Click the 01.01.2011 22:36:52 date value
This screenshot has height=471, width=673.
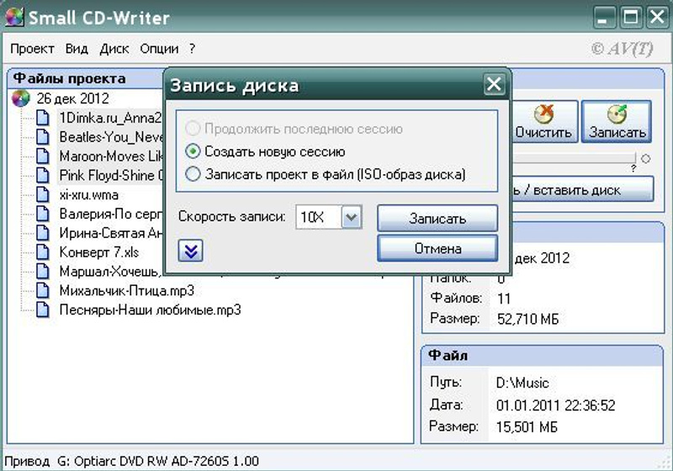(x=556, y=405)
